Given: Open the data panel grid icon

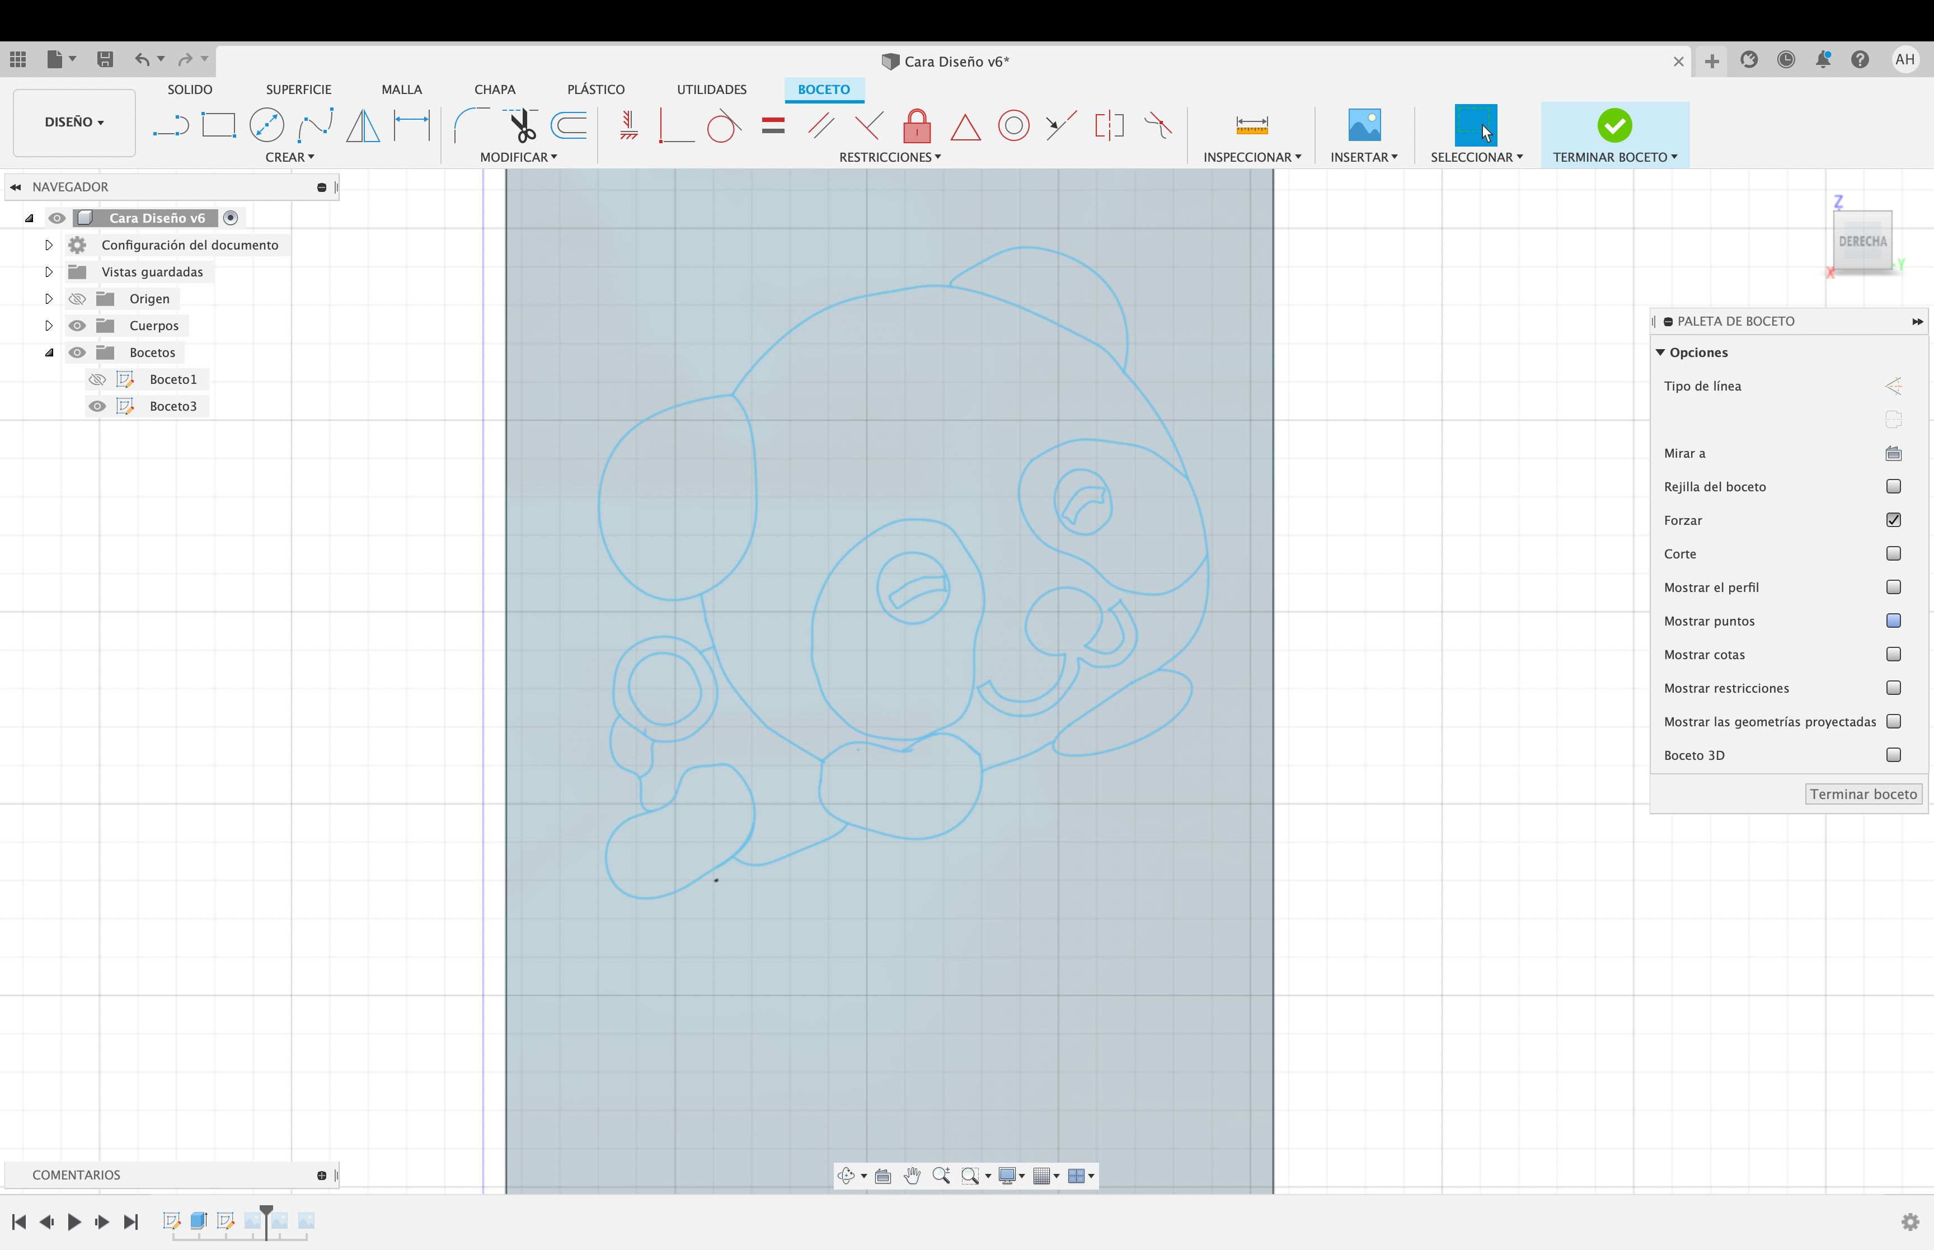Looking at the screenshot, I should click(x=18, y=59).
